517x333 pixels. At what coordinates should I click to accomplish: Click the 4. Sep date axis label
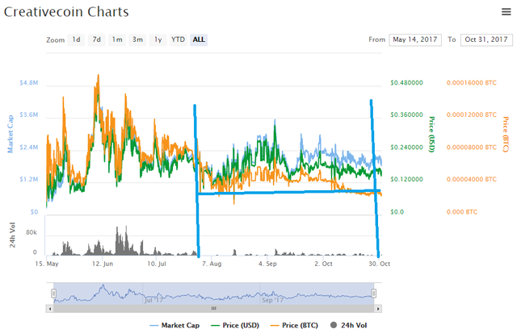(x=267, y=264)
